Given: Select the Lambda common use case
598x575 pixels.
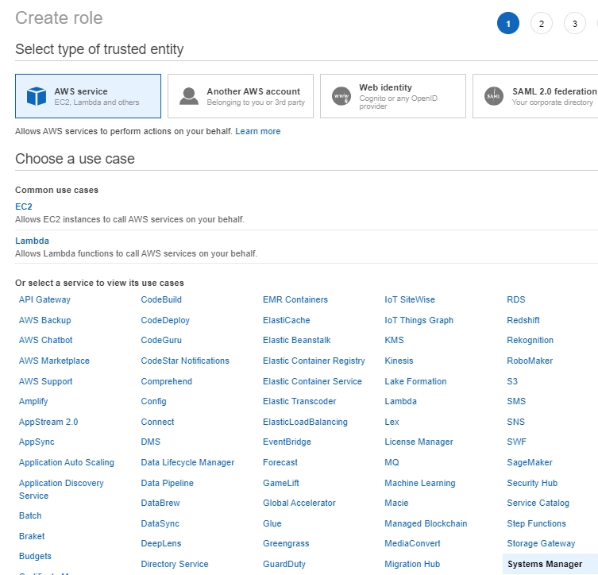Looking at the screenshot, I should point(32,241).
